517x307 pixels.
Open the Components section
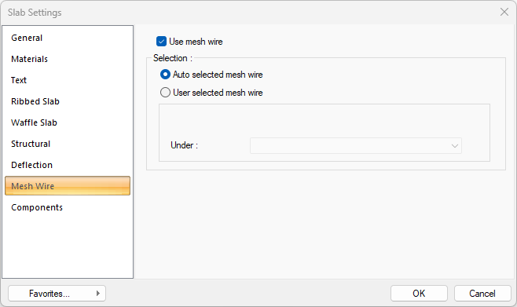click(37, 207)
